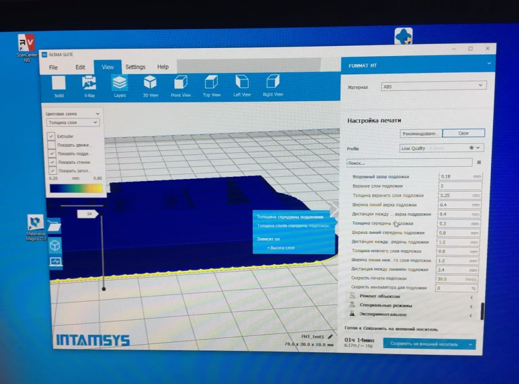Set camera to Front View
Image resolution: width=519 pixels, height=384 pixels.
(x=181, y=83)
